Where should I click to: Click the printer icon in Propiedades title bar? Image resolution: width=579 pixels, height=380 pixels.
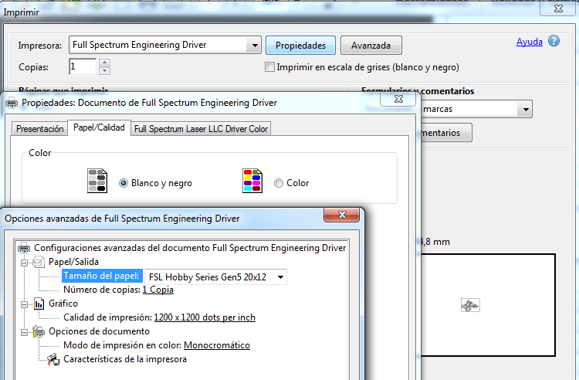(12, 103)
